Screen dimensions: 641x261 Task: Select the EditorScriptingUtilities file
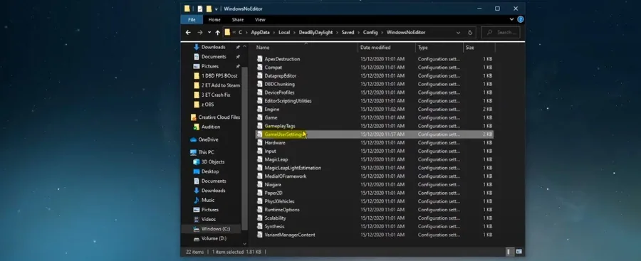[x=288, y=101]
